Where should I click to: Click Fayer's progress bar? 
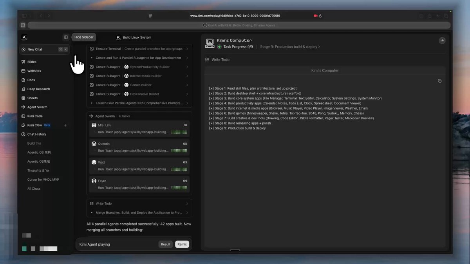point(179,188)
